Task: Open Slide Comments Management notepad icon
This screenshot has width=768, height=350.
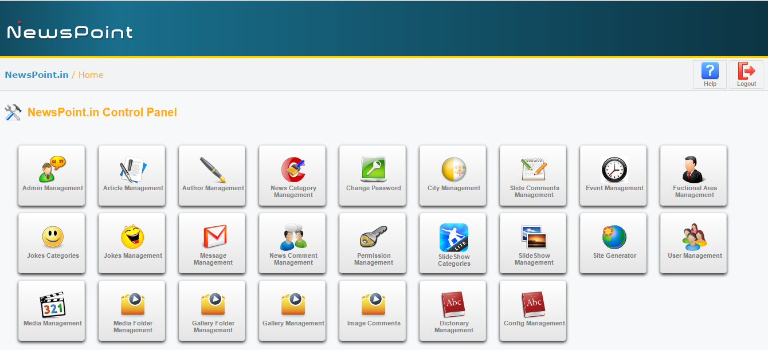Action: point(534,170)
